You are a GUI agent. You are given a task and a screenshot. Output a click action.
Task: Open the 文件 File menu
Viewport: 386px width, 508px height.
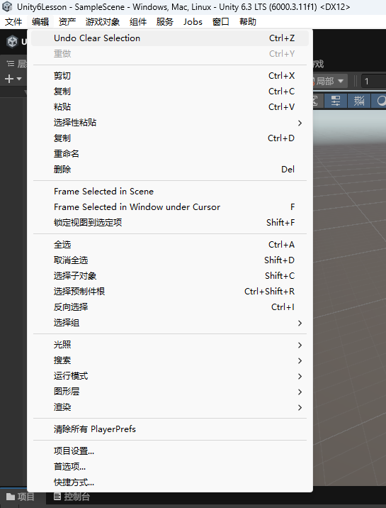point(13,22)
